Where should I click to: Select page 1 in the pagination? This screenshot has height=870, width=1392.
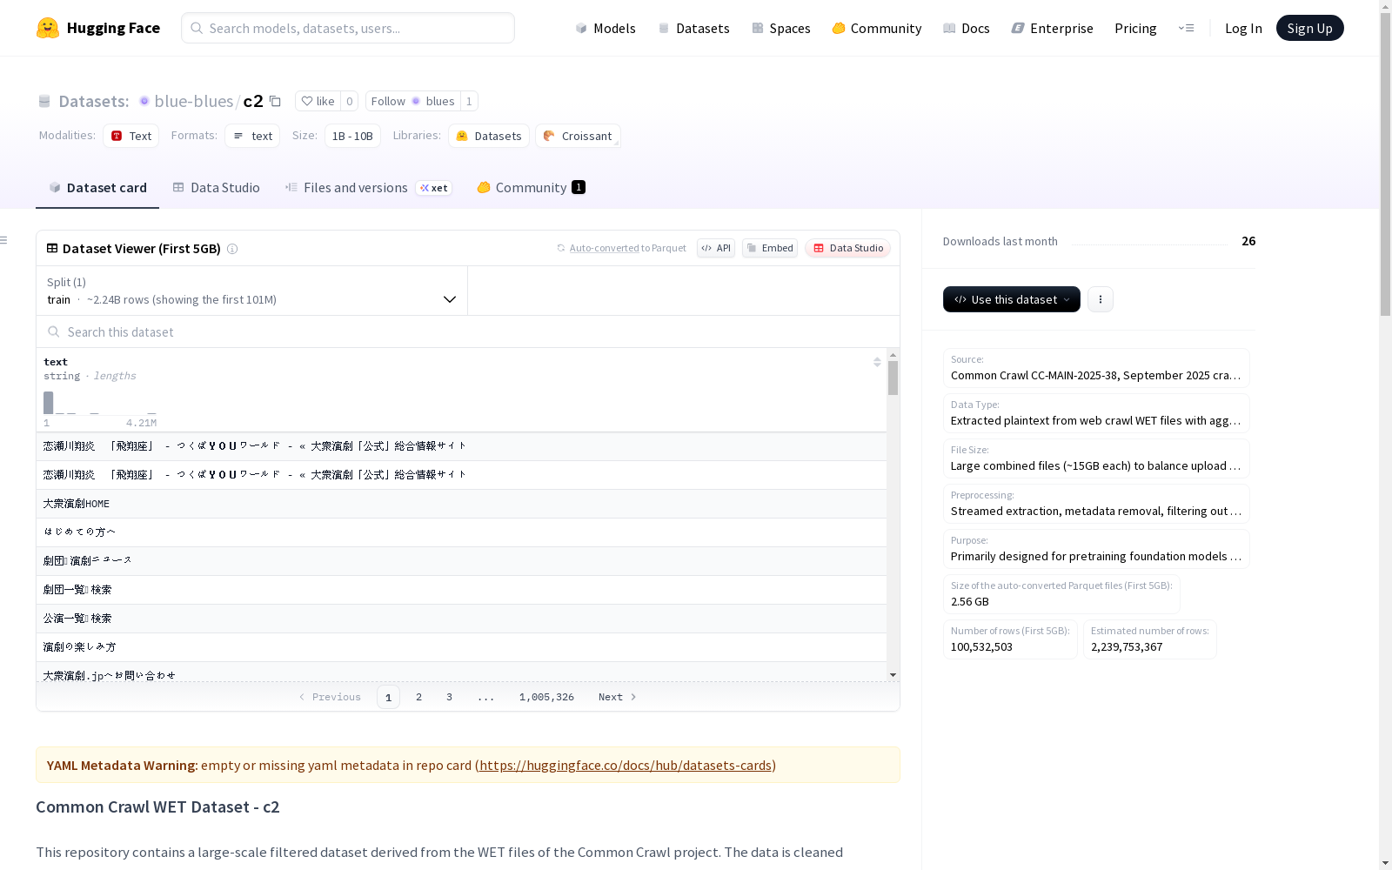(388, 697)
